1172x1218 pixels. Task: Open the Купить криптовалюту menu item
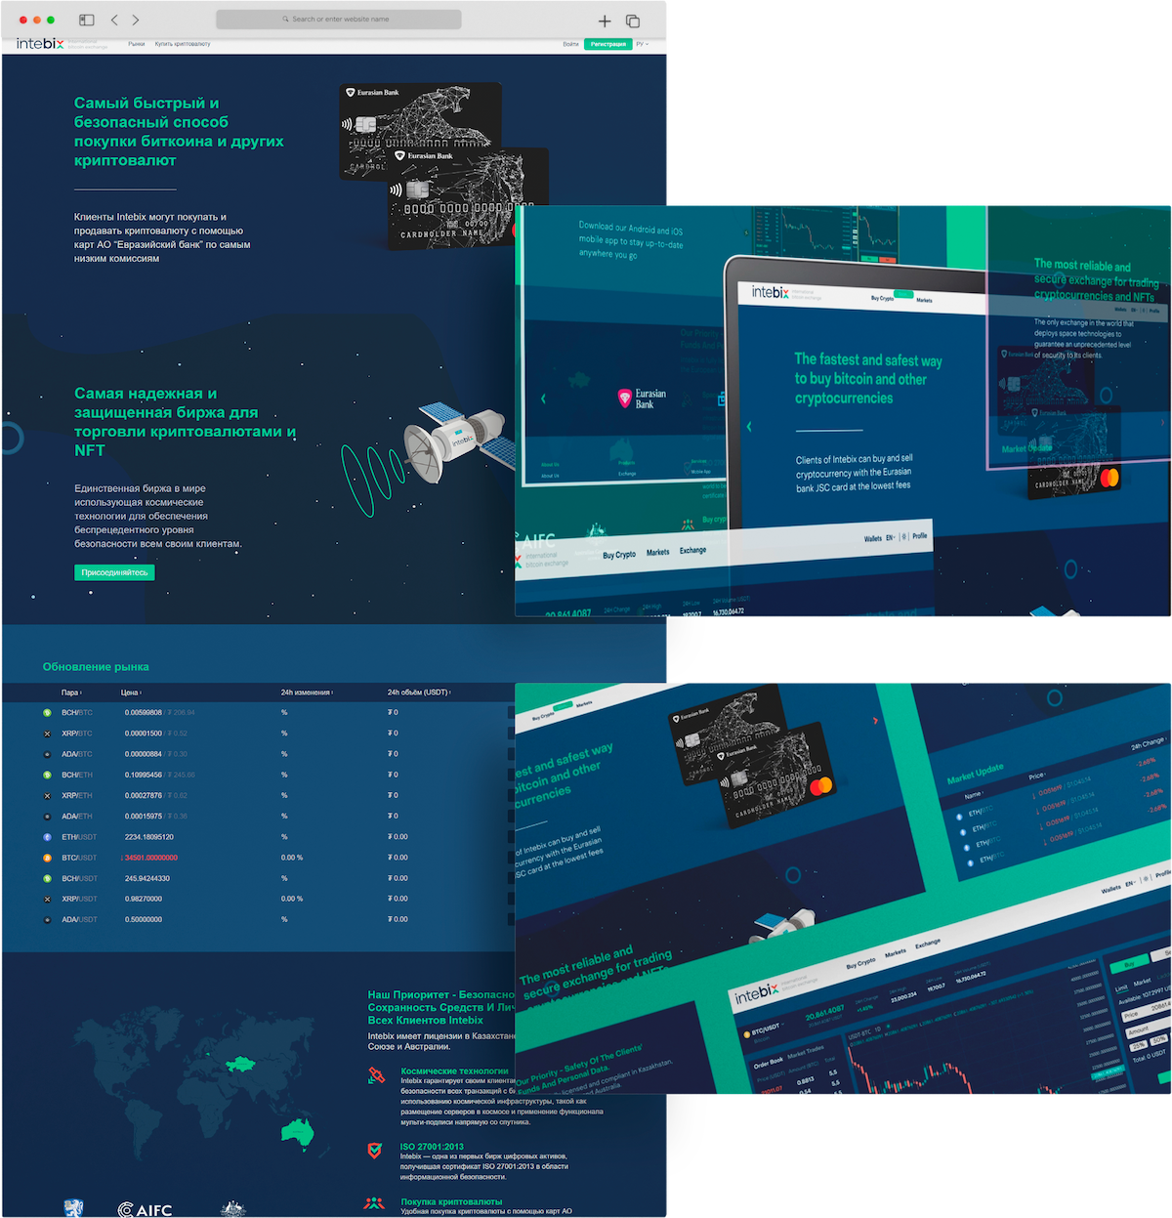pos(183,44)
